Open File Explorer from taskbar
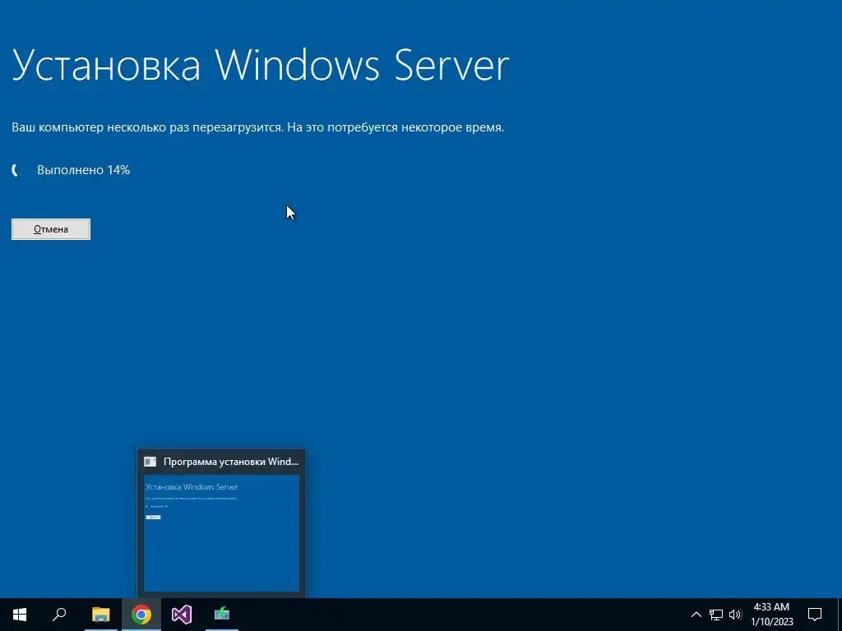This screenshot has width=842, height=631. 100,615
